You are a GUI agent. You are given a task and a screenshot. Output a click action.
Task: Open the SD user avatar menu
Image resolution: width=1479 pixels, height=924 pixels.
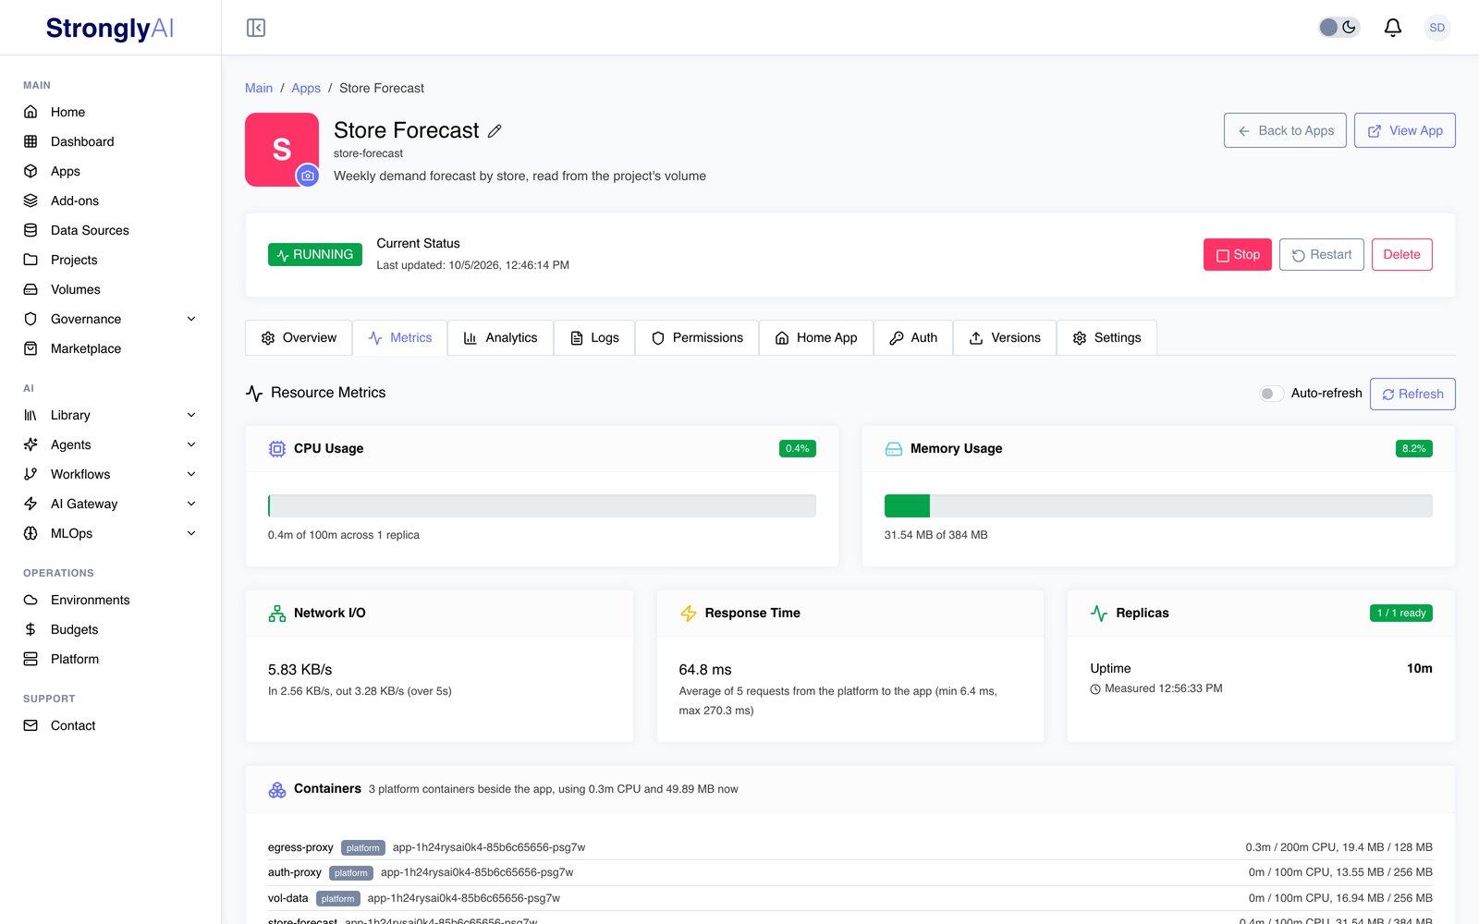click(1436, 28)
